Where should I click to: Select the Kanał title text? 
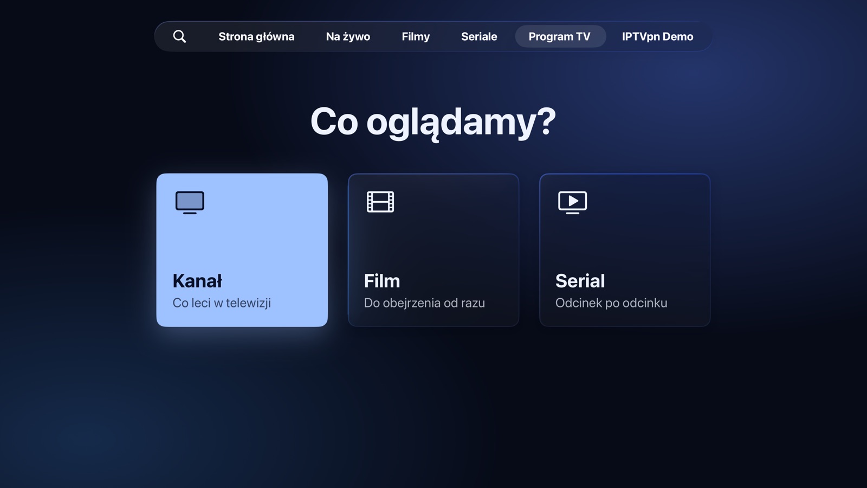tap(197, 281)
